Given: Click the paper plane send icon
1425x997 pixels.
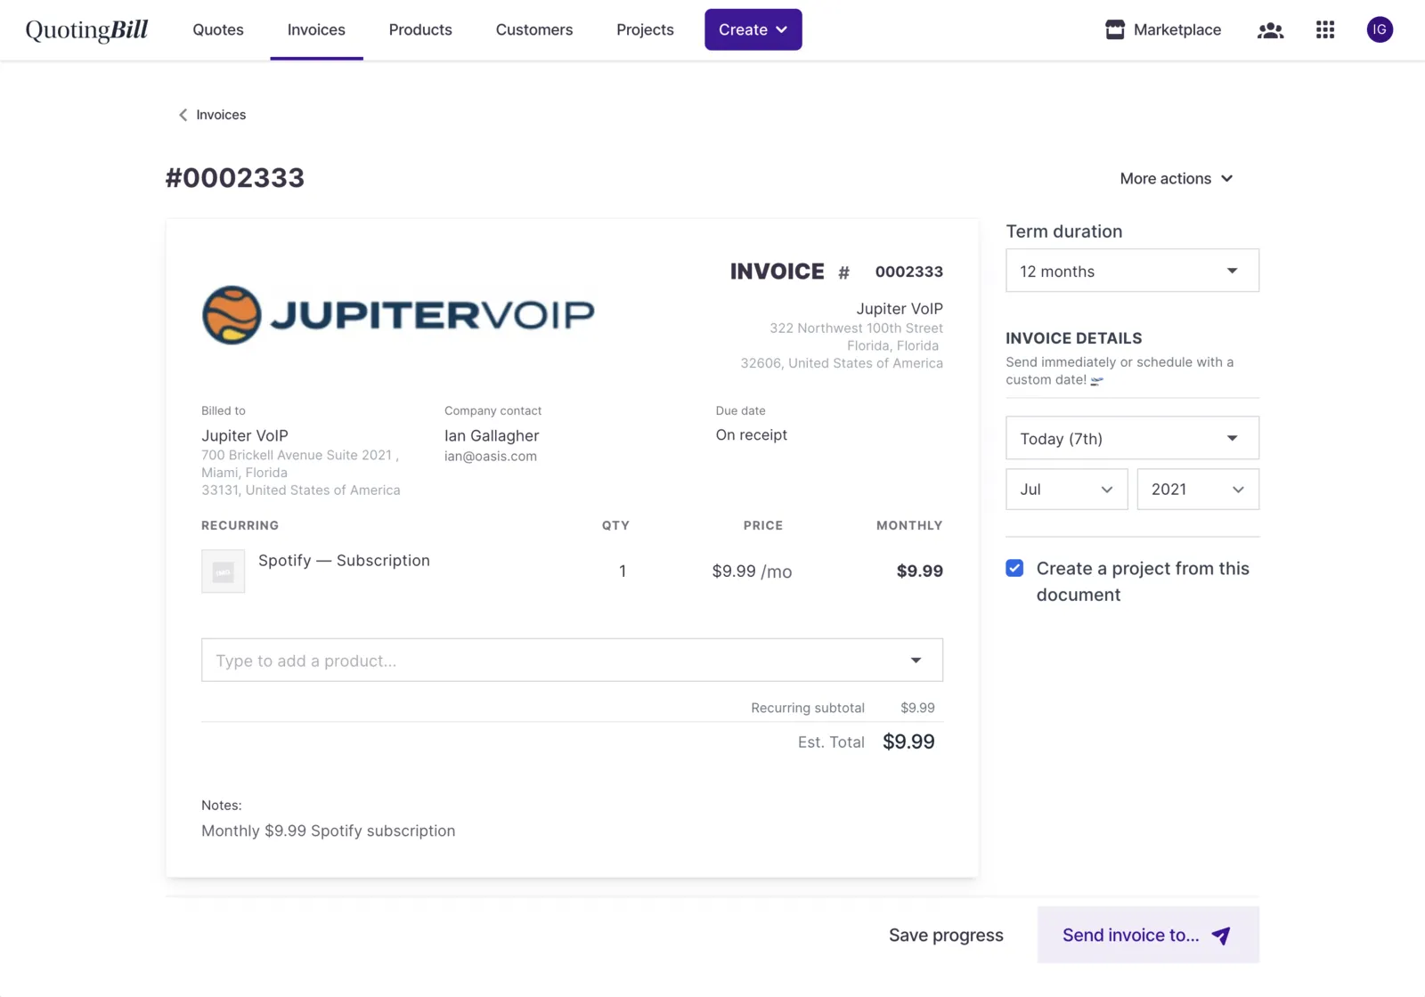Looking at the screenshot, I should [1221, 936].
